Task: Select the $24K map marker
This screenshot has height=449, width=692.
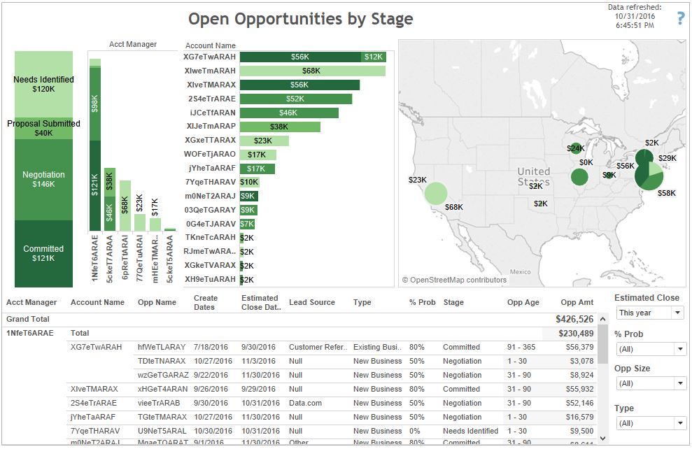Action: pyautogui.click(x=575, y=148)
